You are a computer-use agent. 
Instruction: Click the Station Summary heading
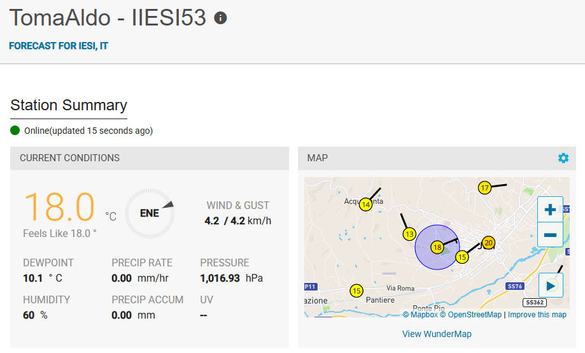[x=69, y=105]
